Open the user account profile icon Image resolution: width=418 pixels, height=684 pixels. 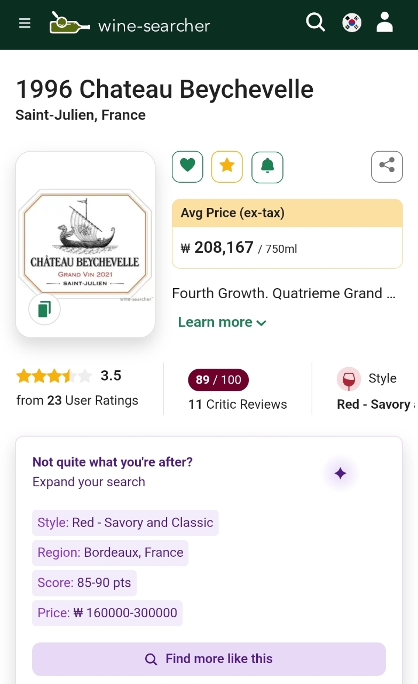(384, 23)
